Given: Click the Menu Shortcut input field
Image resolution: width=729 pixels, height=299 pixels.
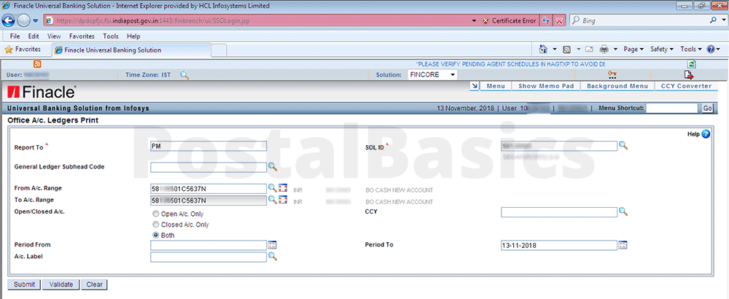Looking at the screenshot, I should [672, 108].
